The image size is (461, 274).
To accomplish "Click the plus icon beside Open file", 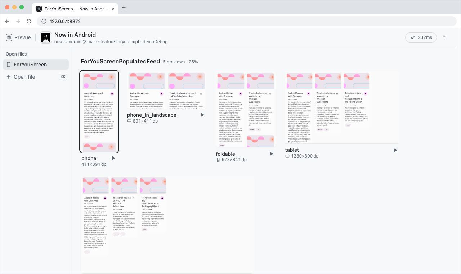I will point(9,77).
